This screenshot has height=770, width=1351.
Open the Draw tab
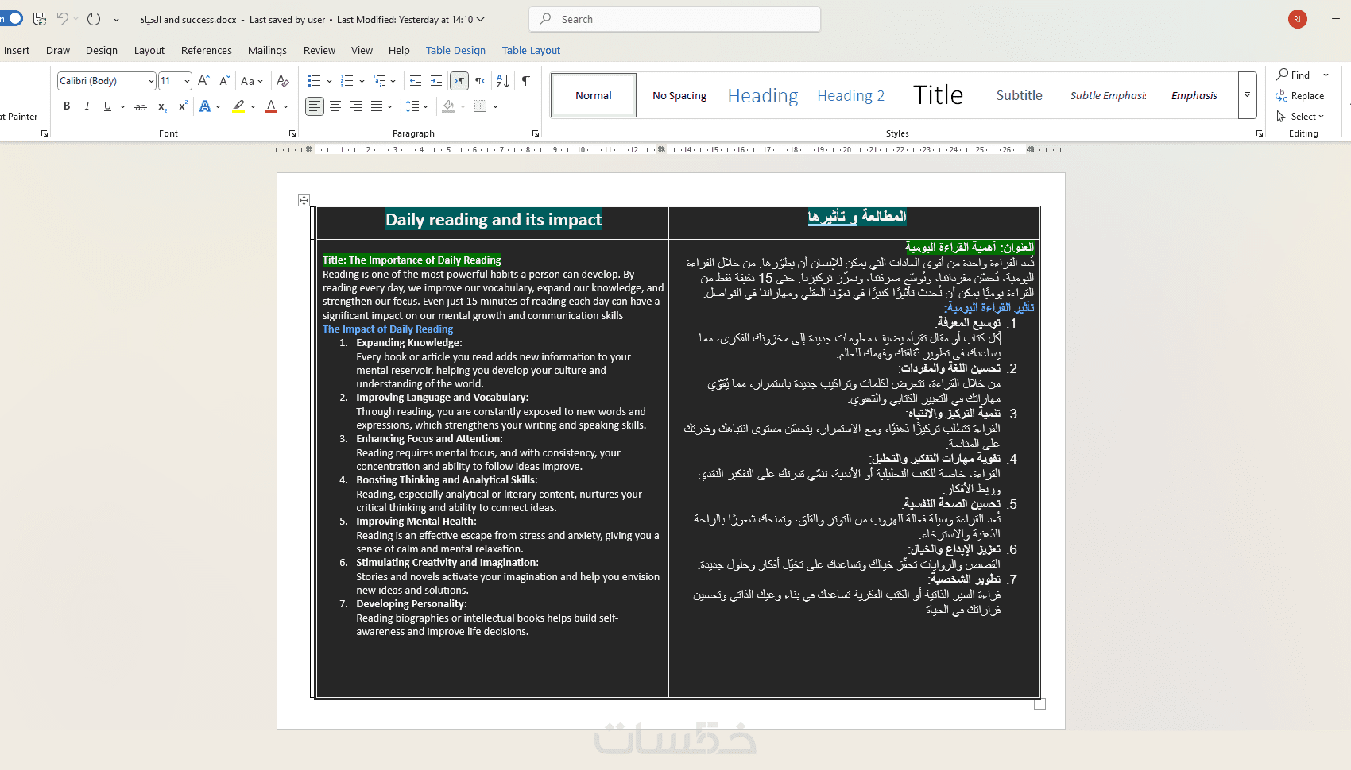[x=58, y=50]
